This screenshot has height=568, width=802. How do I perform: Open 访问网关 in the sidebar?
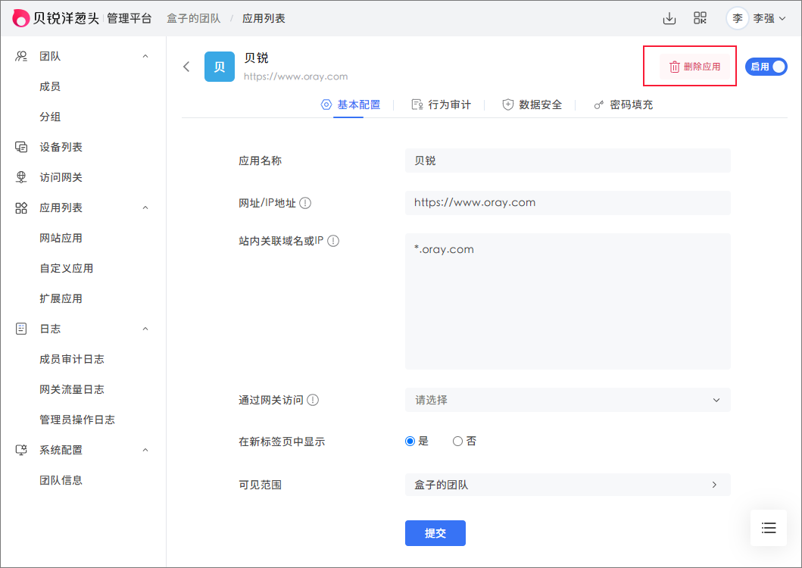click(x=61, y=177)
